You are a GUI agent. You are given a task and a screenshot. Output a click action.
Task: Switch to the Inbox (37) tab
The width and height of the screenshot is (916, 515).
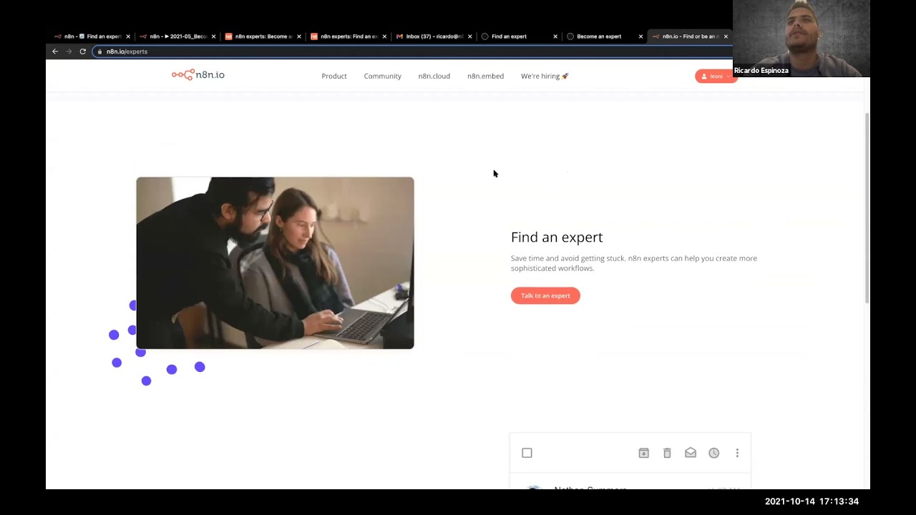(429, 36)
